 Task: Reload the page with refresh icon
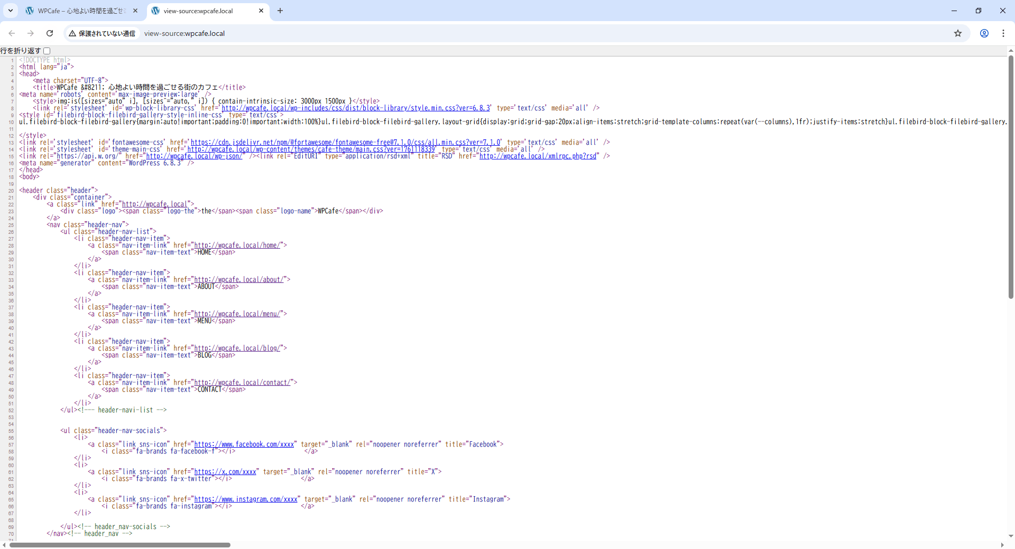click(x=50, y=33)
